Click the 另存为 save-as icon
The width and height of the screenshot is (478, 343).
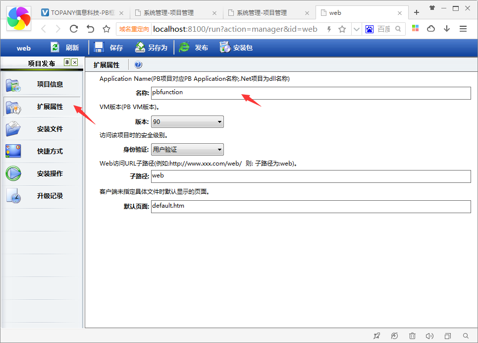click(140, 48)
